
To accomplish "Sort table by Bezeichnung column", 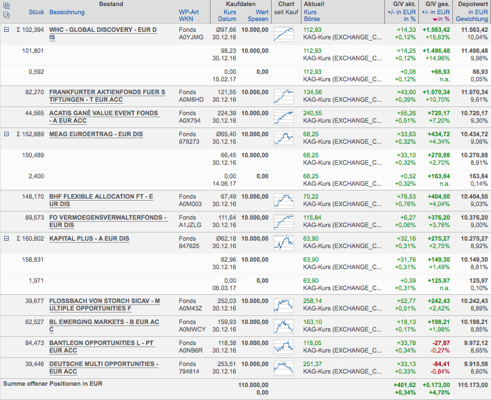I will click(x=67, y=13).
